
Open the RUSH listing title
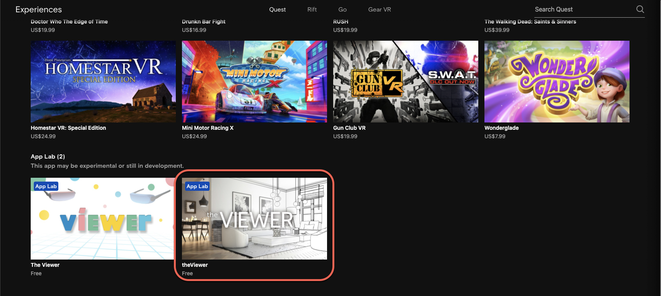[340, 21]
